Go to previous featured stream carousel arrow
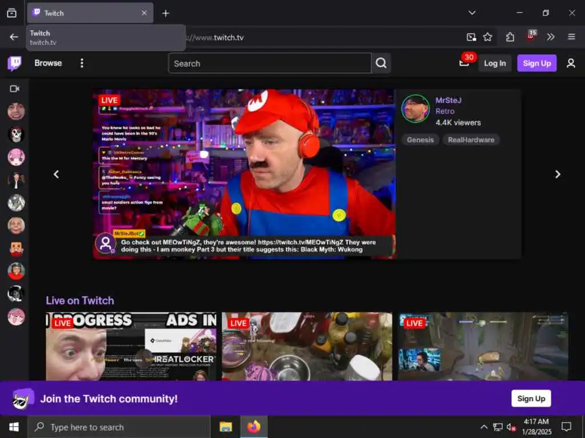 [x=57, y=175]
